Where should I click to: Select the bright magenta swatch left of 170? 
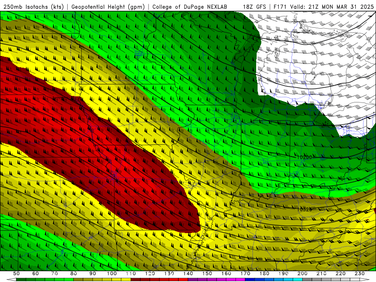[240, 279]
